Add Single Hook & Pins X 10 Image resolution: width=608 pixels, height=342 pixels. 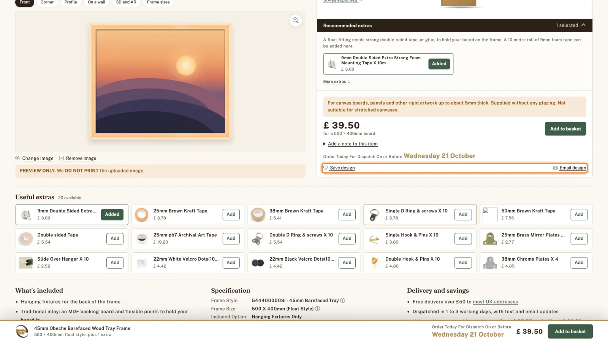463,238
